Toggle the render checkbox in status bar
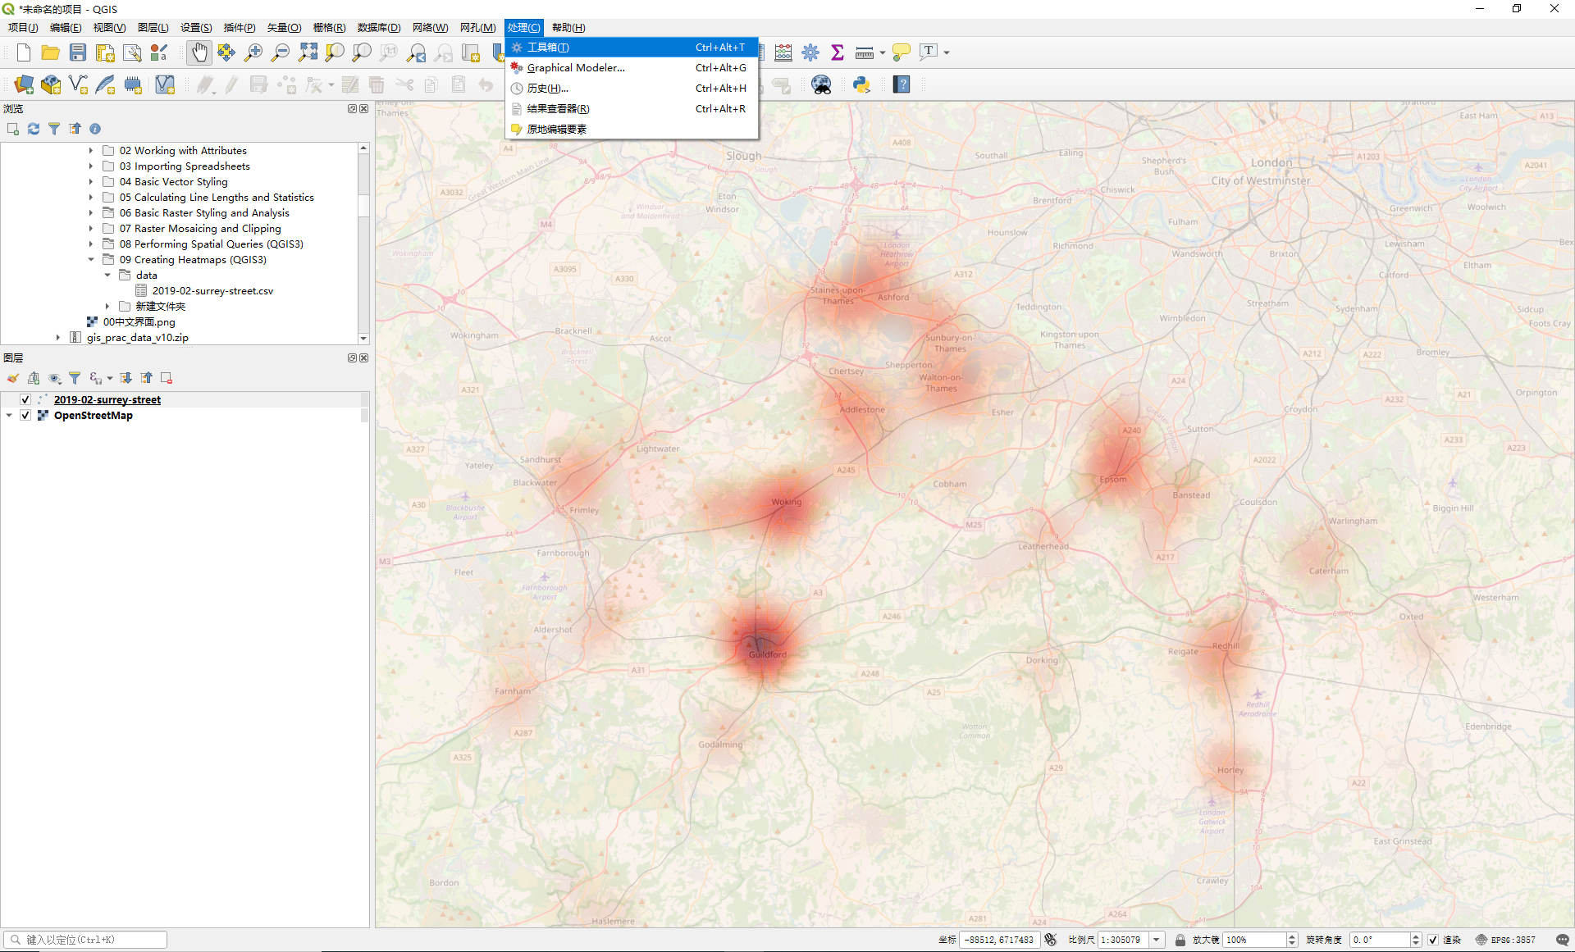 (x=1432, y=940)
